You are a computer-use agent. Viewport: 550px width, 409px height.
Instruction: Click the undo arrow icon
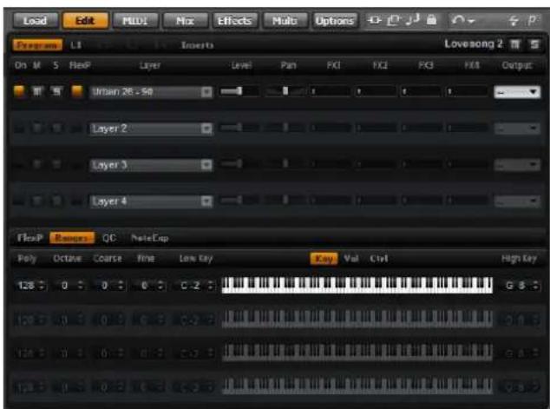point(458,20)
